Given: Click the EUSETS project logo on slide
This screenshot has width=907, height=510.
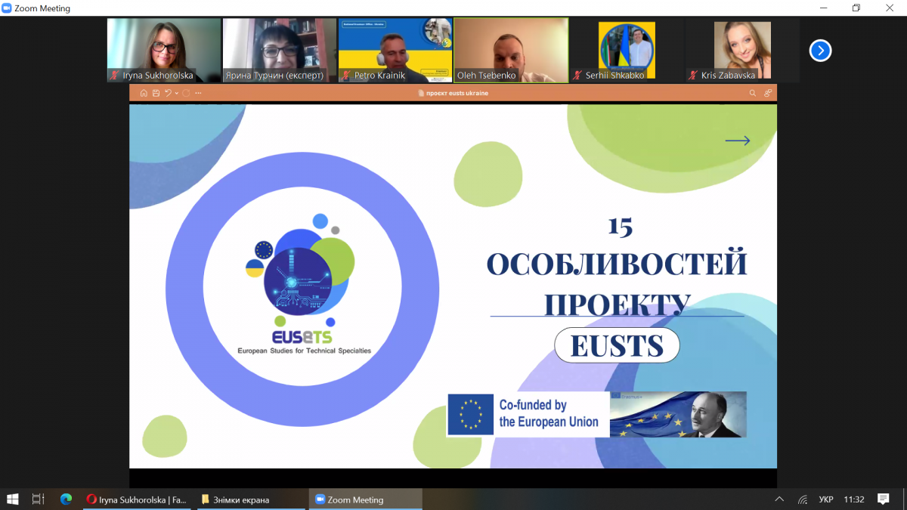Looking at the screenshot, I should point(303,284).
